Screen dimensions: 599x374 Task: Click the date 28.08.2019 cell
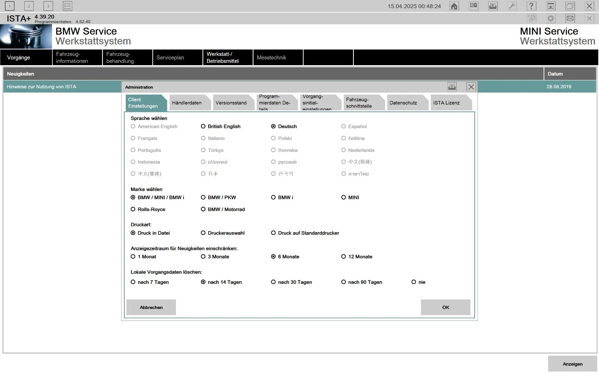(x=559, y=87)
